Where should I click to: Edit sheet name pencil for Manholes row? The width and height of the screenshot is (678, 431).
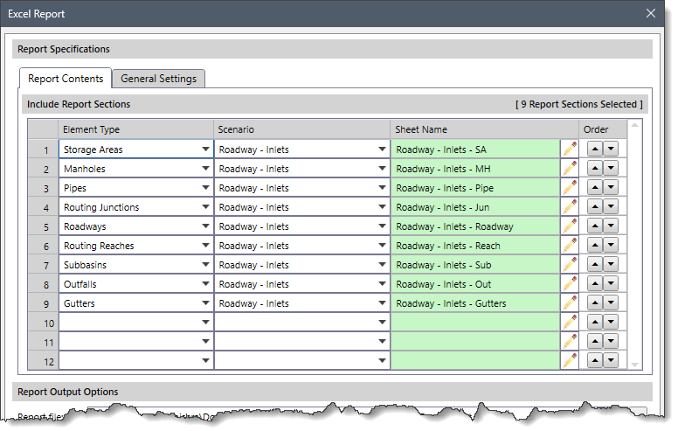pyautogui.click(x=570, y=169)
